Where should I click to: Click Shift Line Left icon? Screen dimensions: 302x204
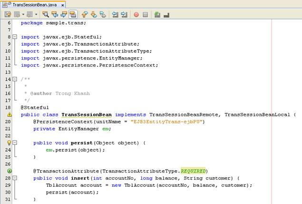click(x=115, y=14)
